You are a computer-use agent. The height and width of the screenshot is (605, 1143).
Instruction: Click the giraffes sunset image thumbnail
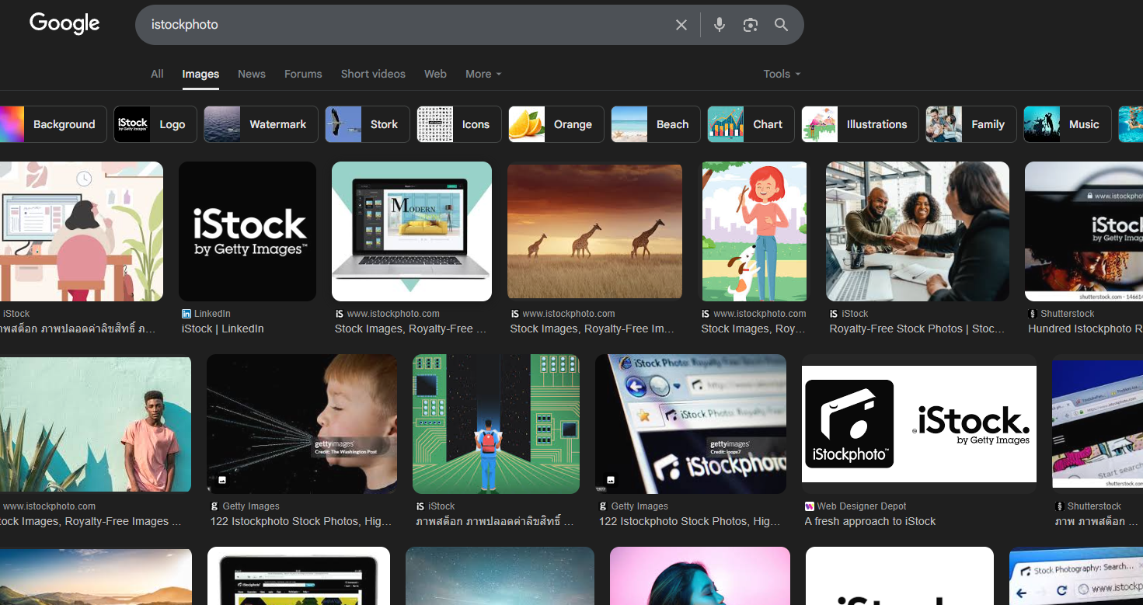point(594,231)
